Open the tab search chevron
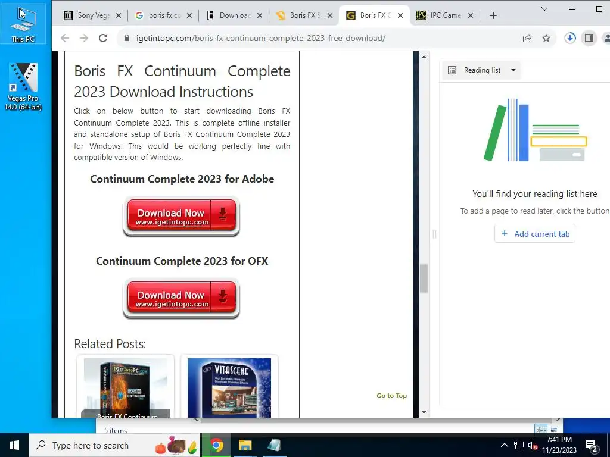This screenshot has width=610, height=457. (x=544, y=9)
